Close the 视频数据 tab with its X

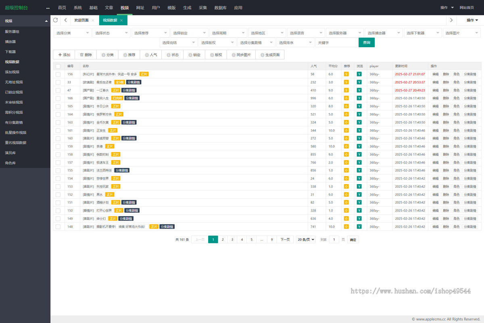121,20
